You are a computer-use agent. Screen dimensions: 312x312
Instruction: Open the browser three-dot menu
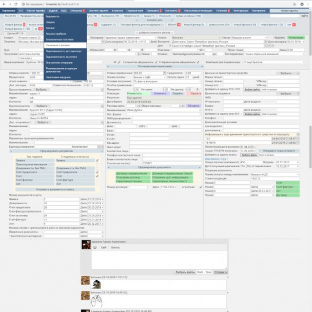click(x=308, y=4)
